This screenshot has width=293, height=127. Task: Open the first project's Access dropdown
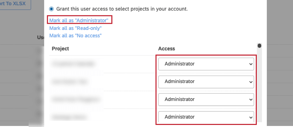click(206, 64)
